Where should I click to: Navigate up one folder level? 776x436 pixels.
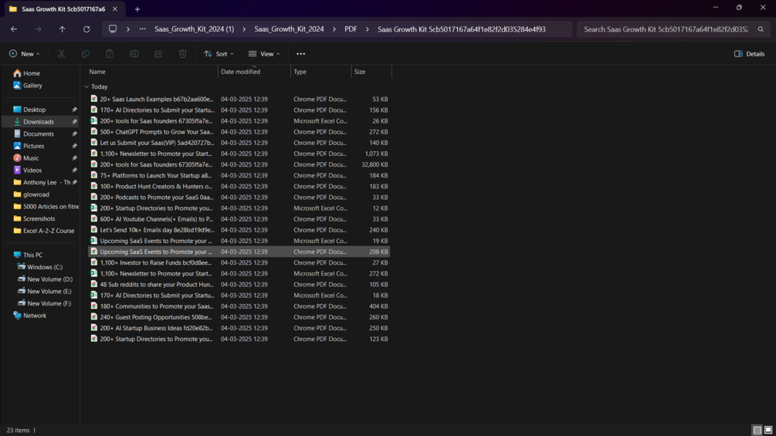pyautogui.click(x=63, y=29)
